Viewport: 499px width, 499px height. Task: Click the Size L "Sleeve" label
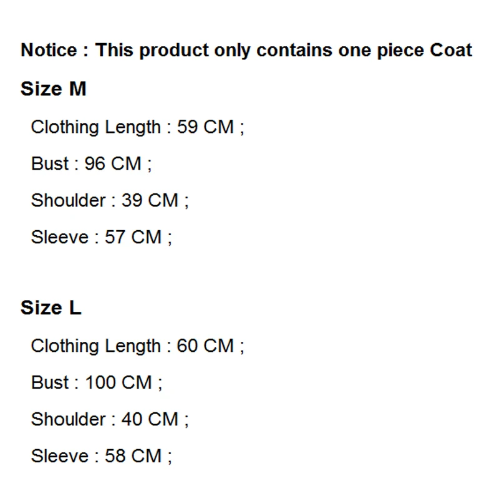[60, 455]
